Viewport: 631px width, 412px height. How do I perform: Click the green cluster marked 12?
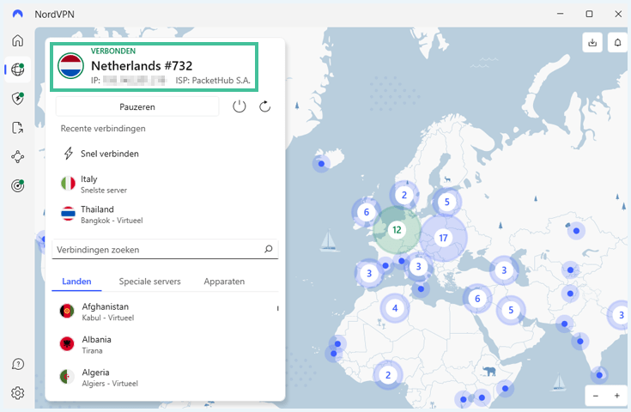click(x=397, y=230)
